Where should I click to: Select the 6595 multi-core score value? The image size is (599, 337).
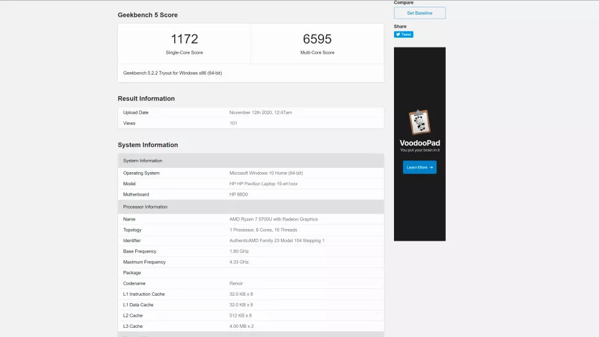[317, 39]
